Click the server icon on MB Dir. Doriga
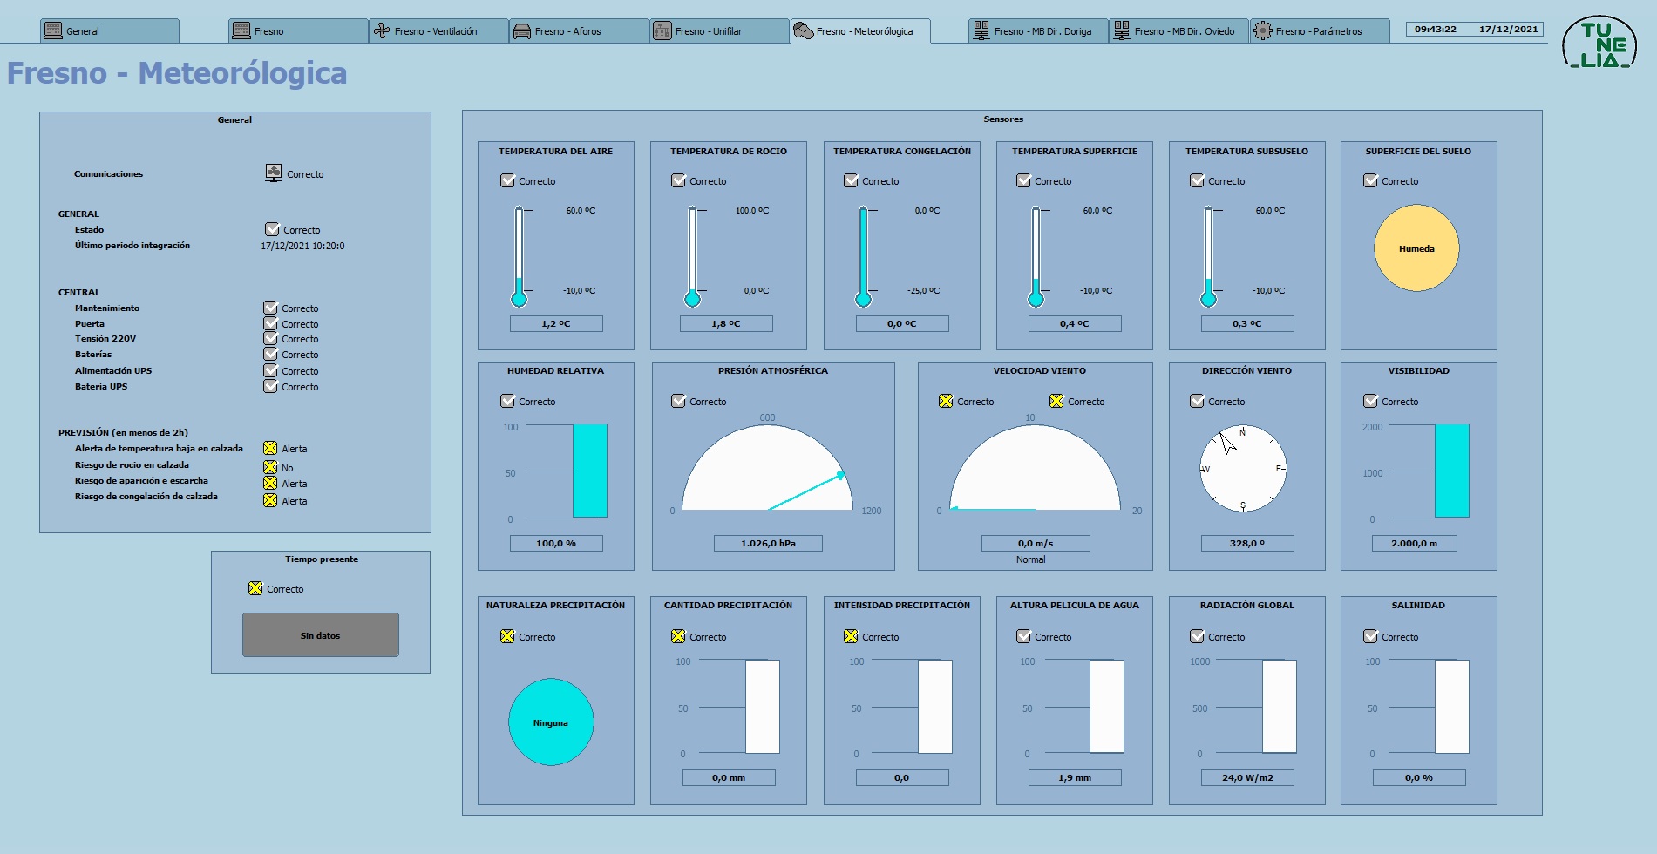This screenshot has width=1657, height=854. coord(981,31)
